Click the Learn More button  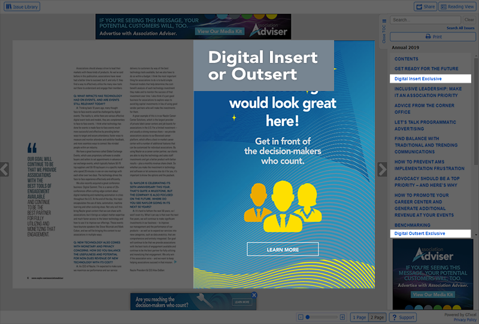coord(283,249)
